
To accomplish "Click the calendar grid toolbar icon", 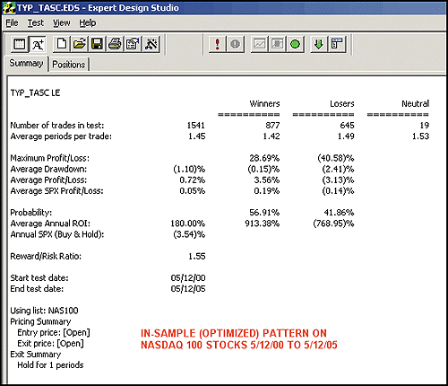I will pos(20,44).
